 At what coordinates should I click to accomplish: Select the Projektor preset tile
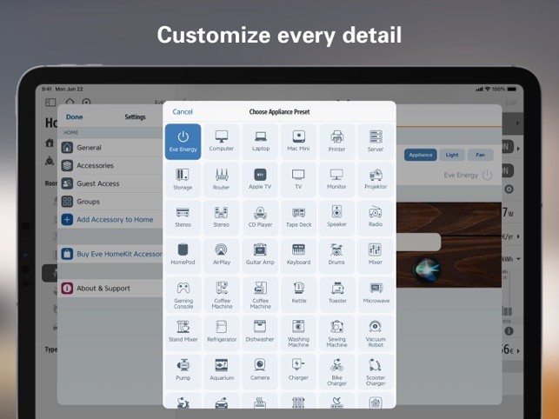click(376, 179)
